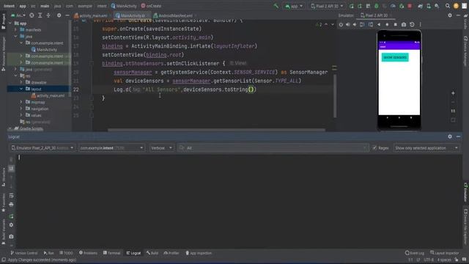Screen dimensions: 469x264
Task: Open Logcat device Emulator Pixel_2_API_30 dropdown
Action: click(x=42, y=148)
